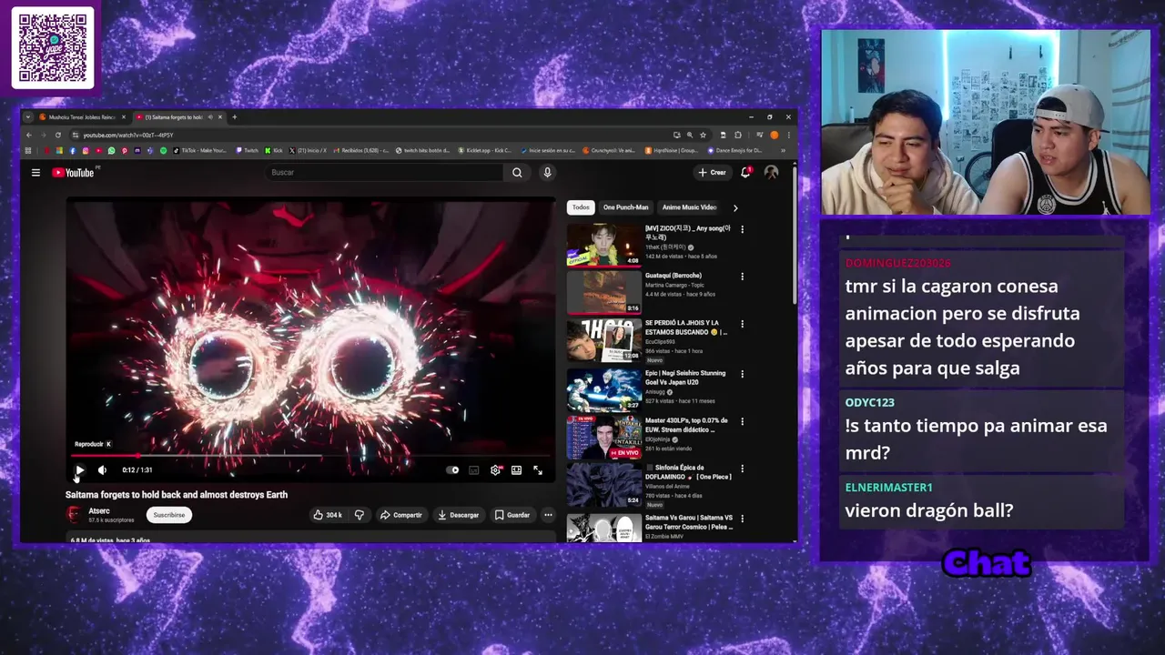Viewport: 1165px width, 655px height.
Task: Click the search magnifier button
Action: pos(517,173)
